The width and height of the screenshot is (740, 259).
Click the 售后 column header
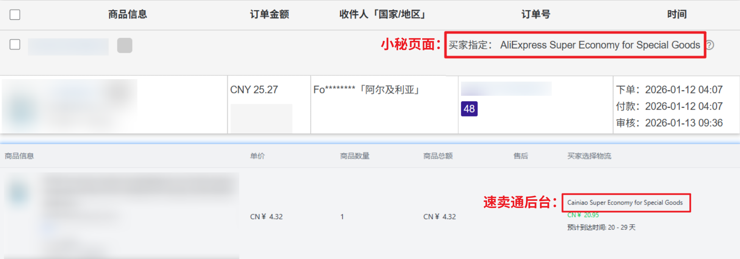pos(520,156)
